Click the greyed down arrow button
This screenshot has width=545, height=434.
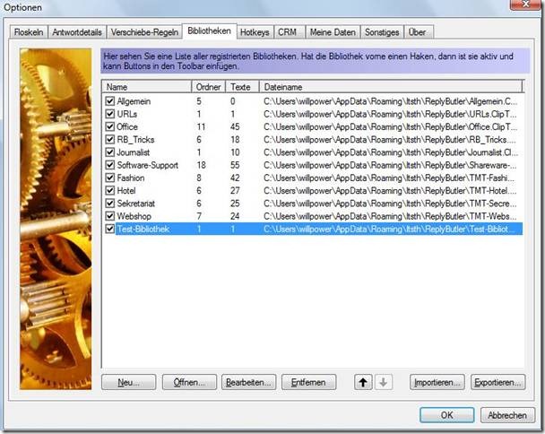click(384, 382)
